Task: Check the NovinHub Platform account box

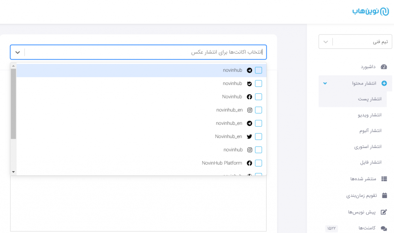Action: click(x=258, y=163)
